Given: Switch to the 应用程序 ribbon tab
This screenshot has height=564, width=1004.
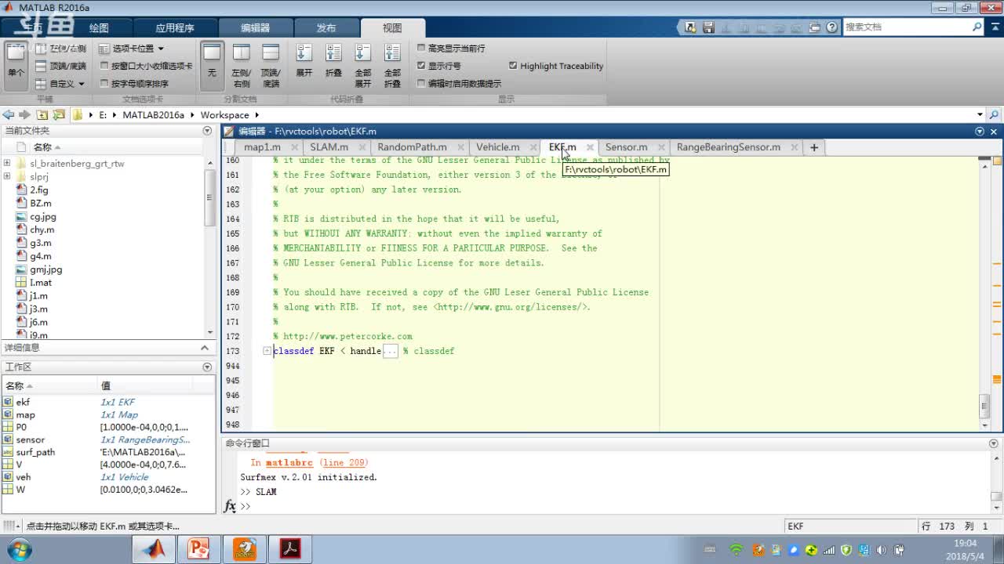Looking at the screenshot, I should 174,27.
